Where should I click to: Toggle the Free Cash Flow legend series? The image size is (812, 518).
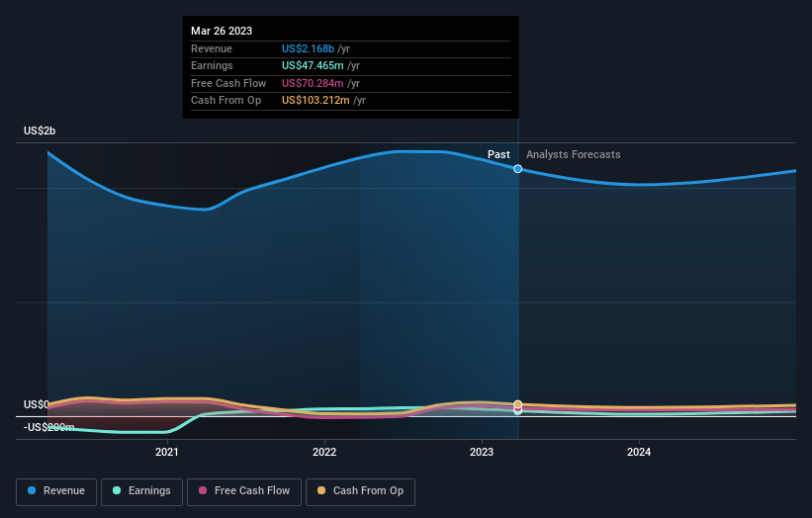tap(244, 491)
